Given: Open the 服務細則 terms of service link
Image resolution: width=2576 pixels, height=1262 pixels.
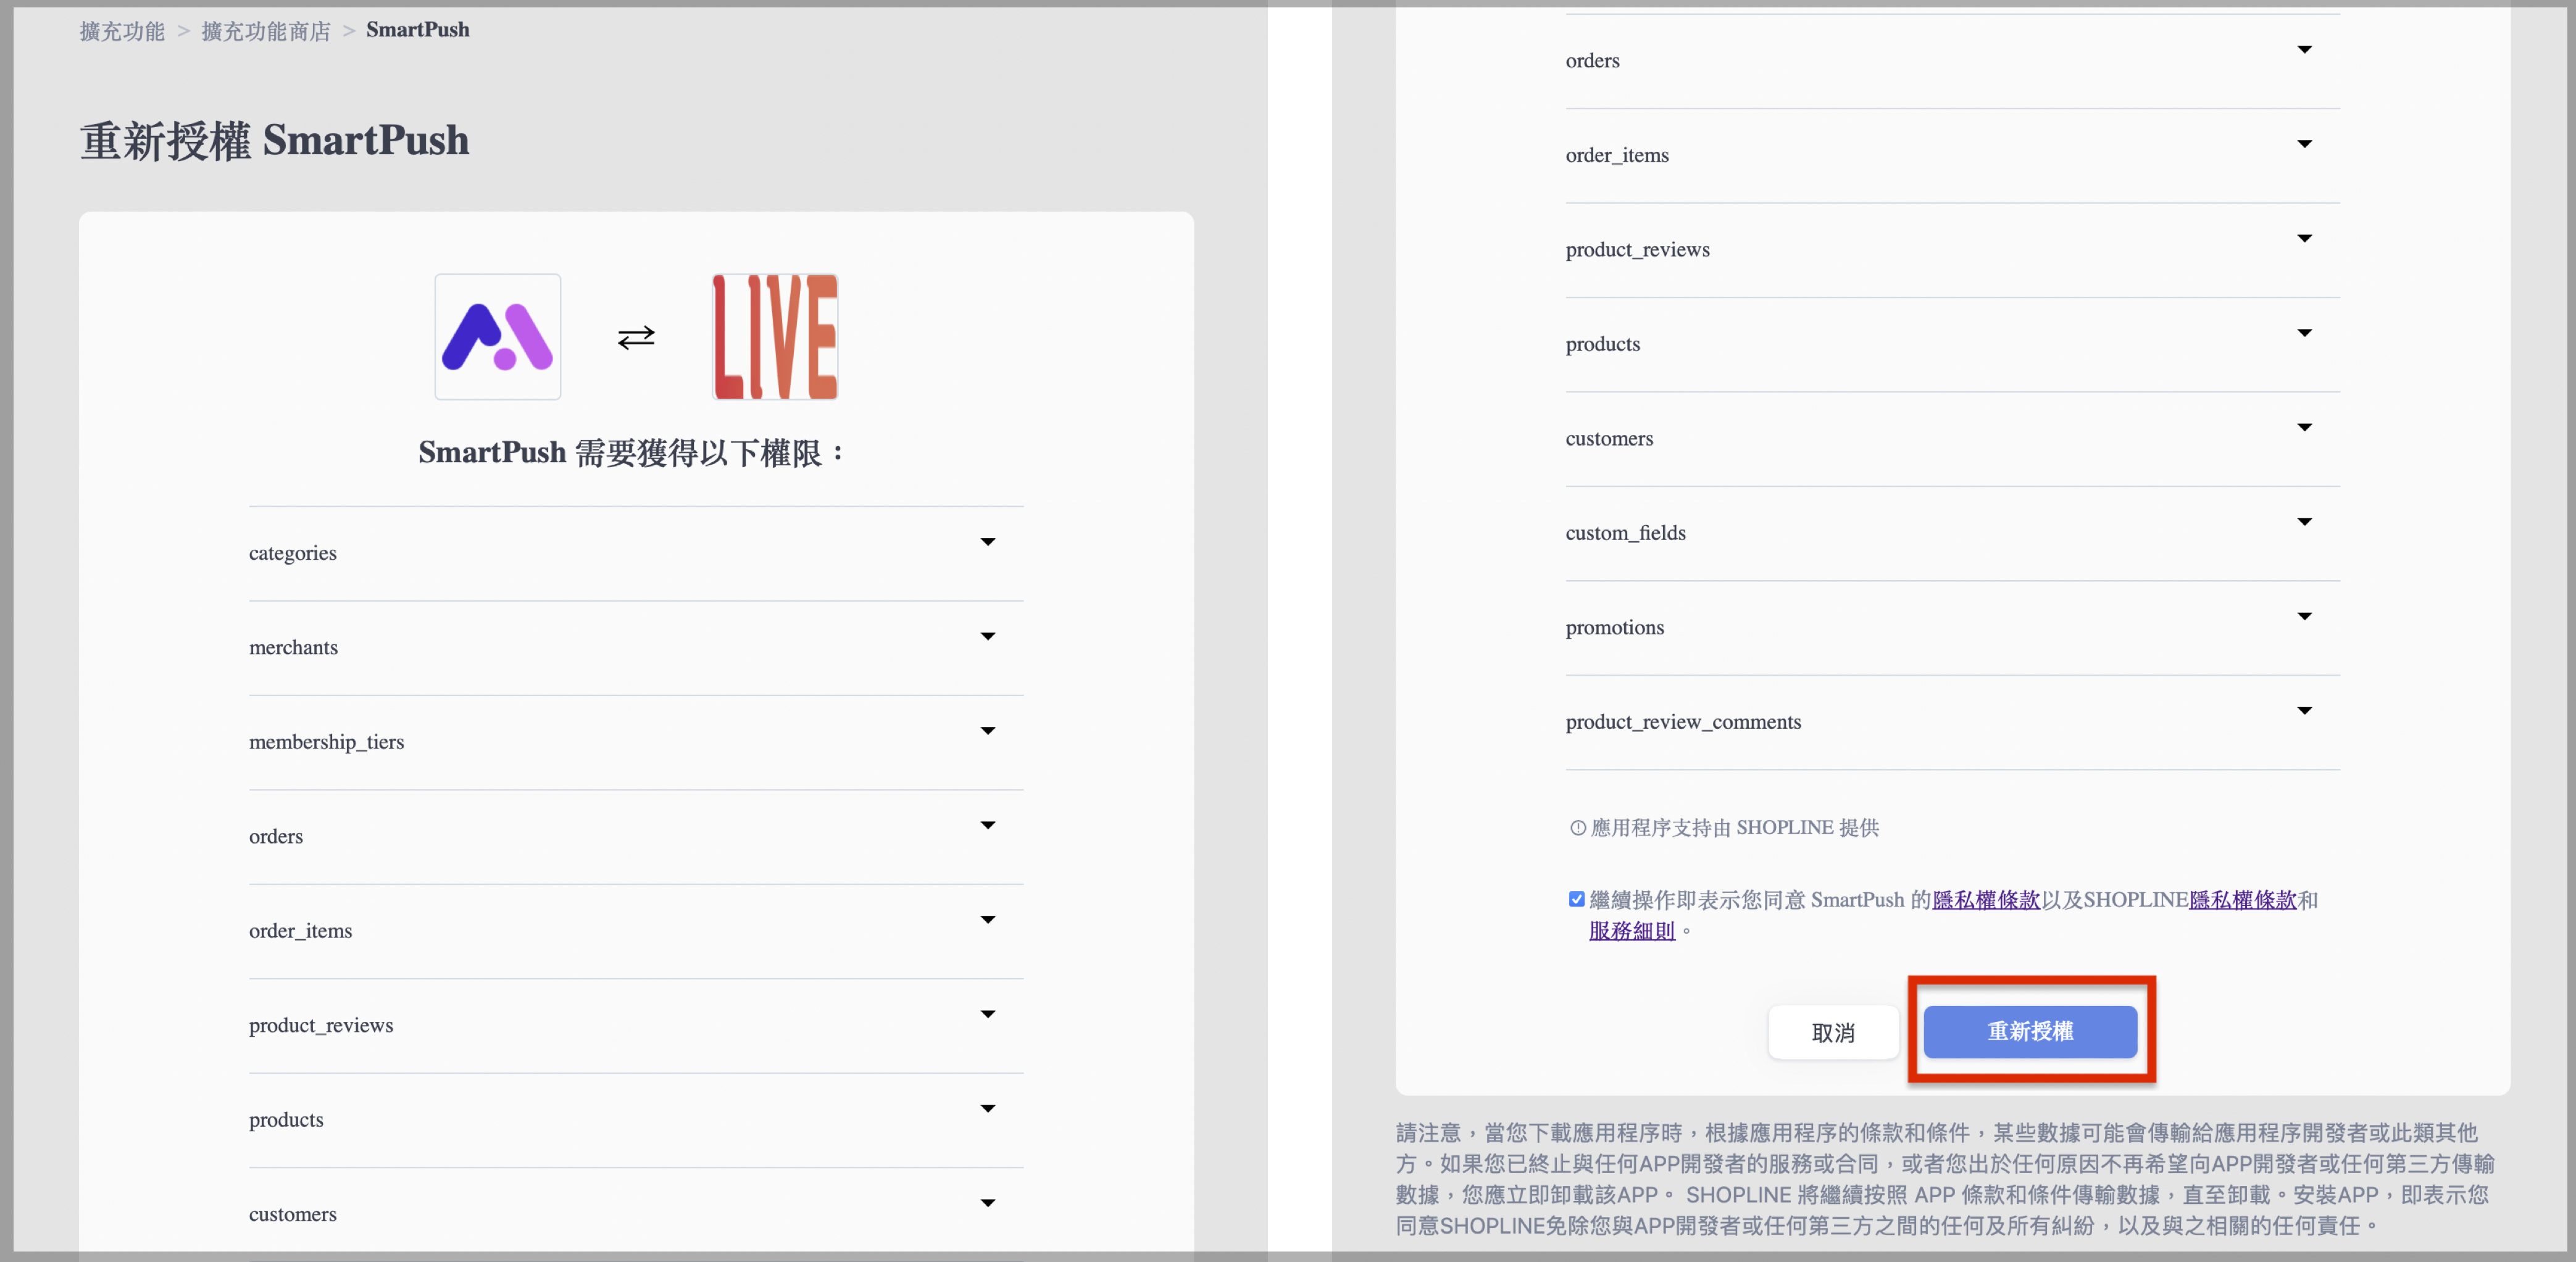Looking at the screenshot, I should 1632,931.
